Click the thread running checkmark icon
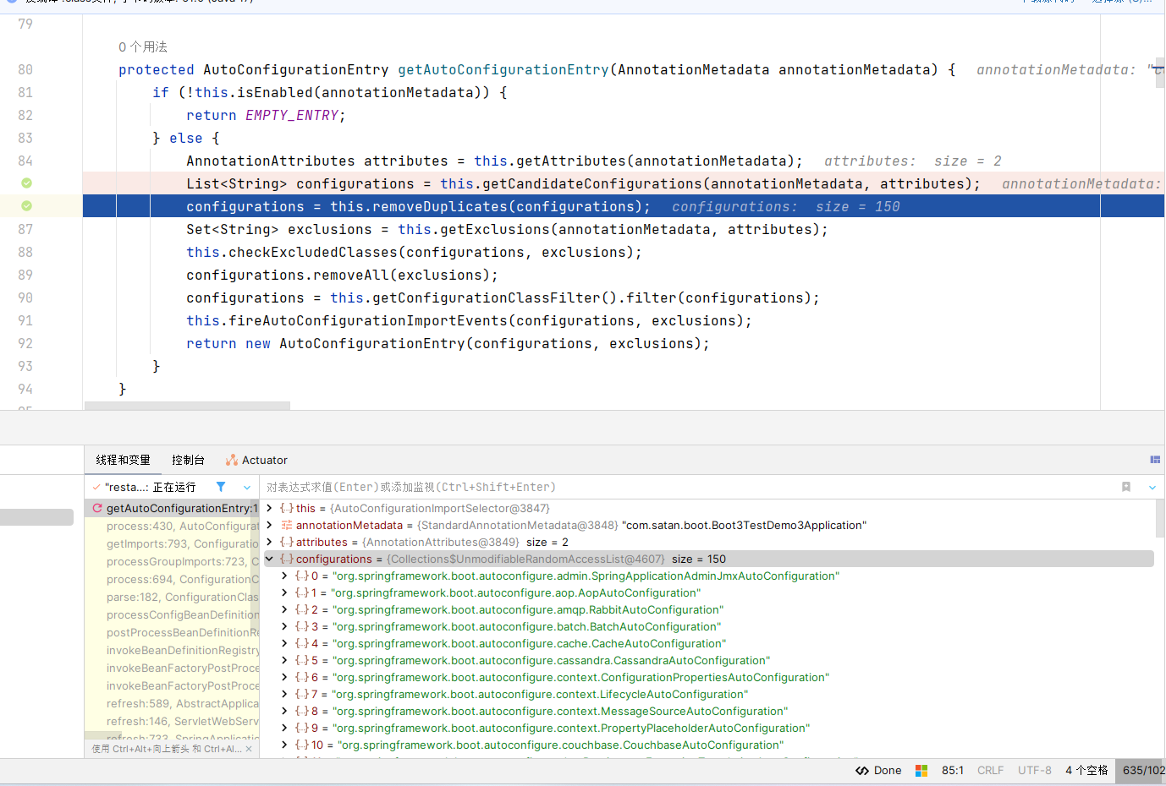This screenshot has height=786, width=1166. (x=96, y=487)
